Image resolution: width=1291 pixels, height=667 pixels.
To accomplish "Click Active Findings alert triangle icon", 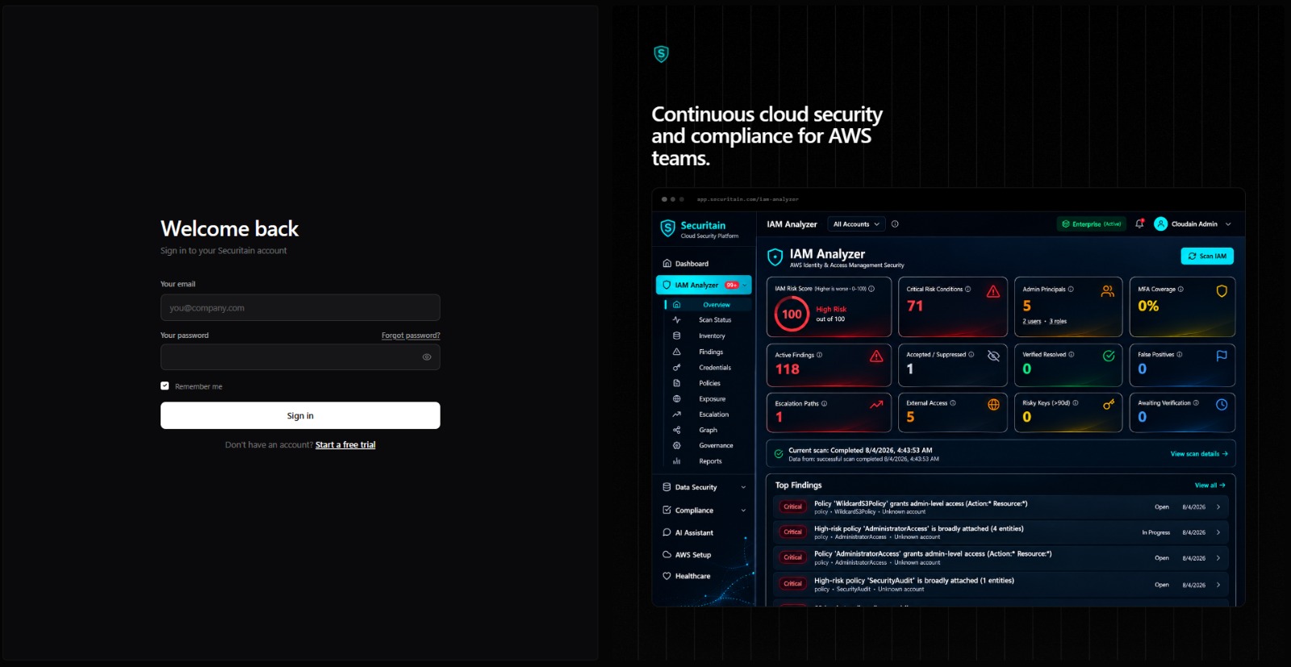I will point(876,356).
